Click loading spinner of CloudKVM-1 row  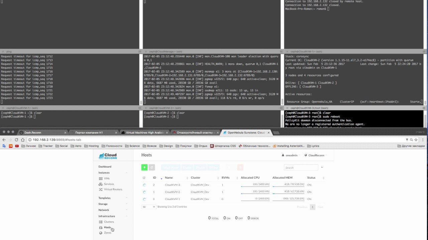[144, 199]
